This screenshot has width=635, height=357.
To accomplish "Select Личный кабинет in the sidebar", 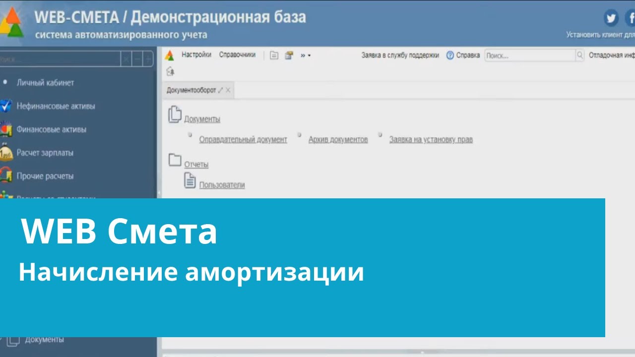I will 45,83.
